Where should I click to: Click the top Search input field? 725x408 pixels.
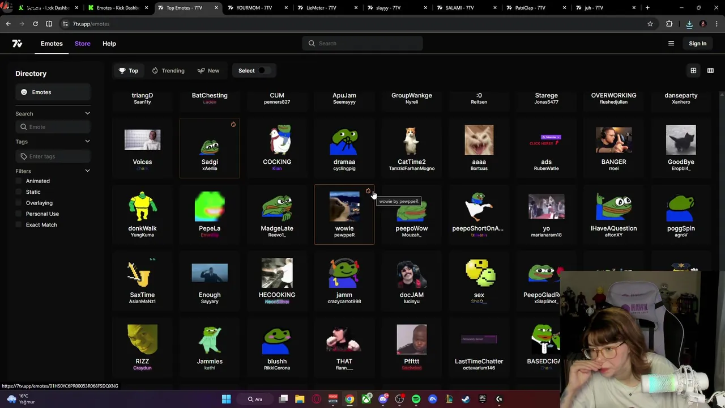[x=362, y=44]
